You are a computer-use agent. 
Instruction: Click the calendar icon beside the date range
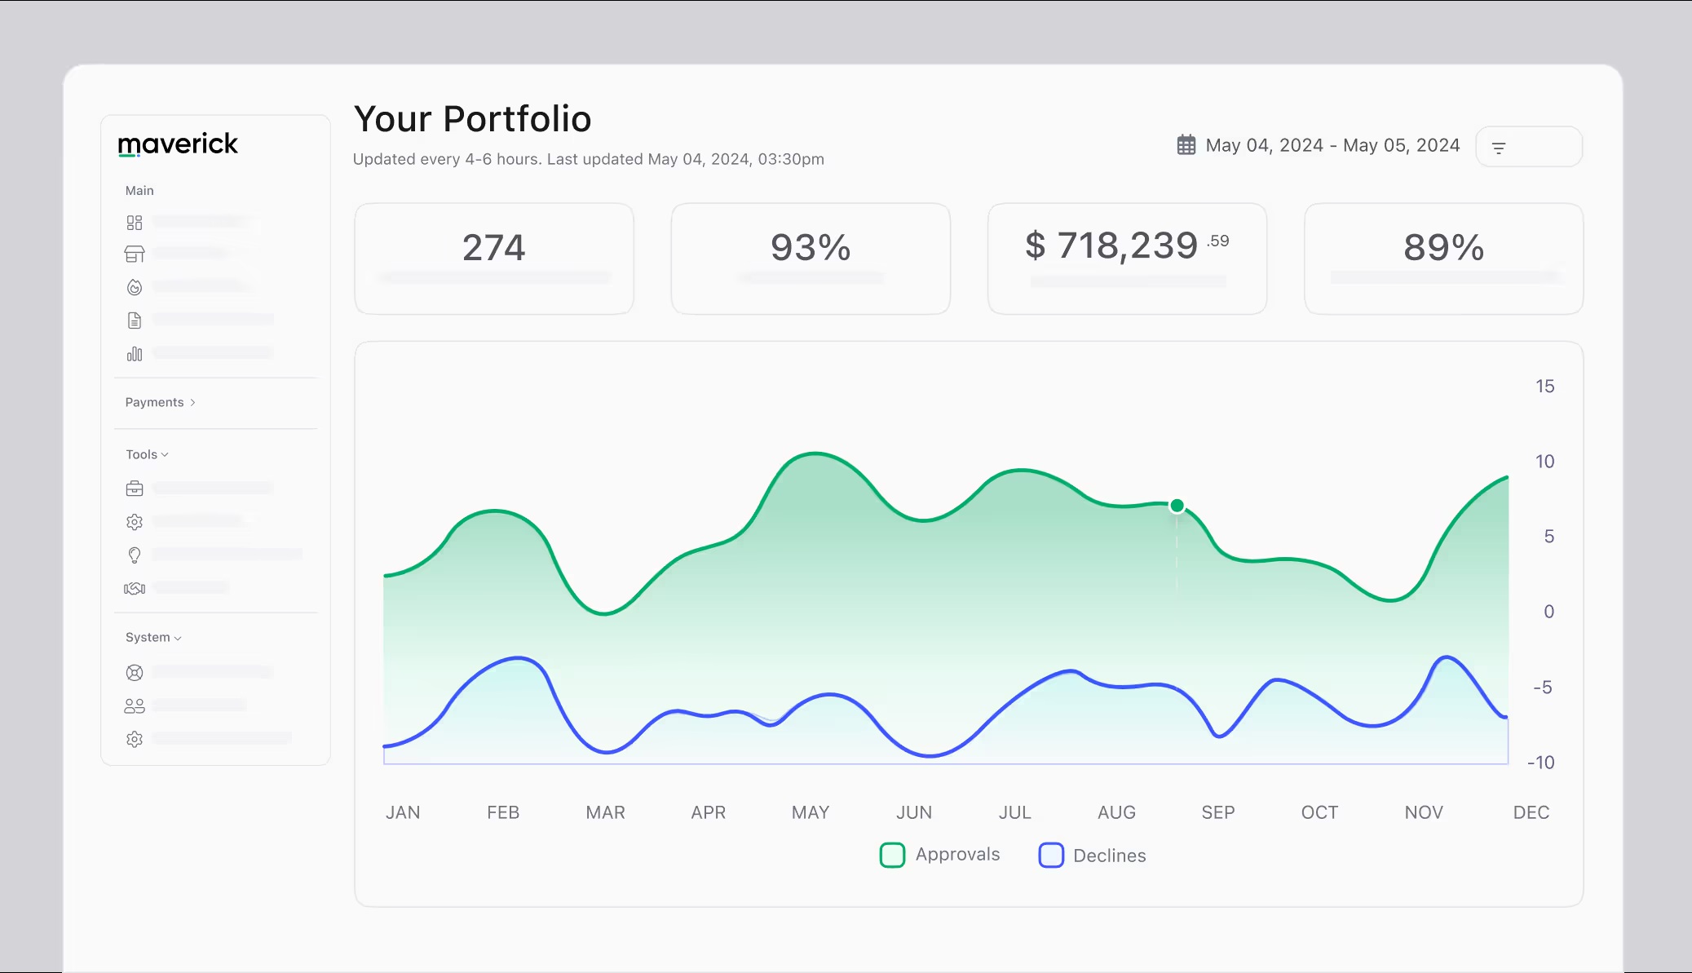tap(1186, 145)
